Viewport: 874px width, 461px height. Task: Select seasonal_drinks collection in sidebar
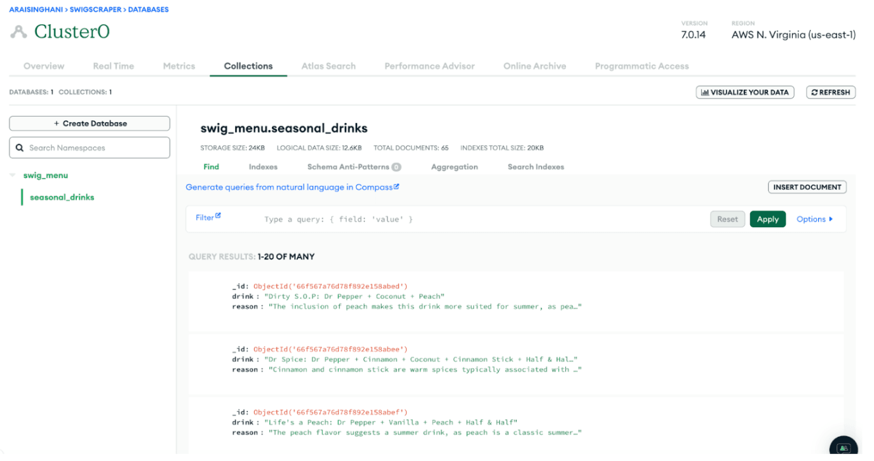point(62,197)
